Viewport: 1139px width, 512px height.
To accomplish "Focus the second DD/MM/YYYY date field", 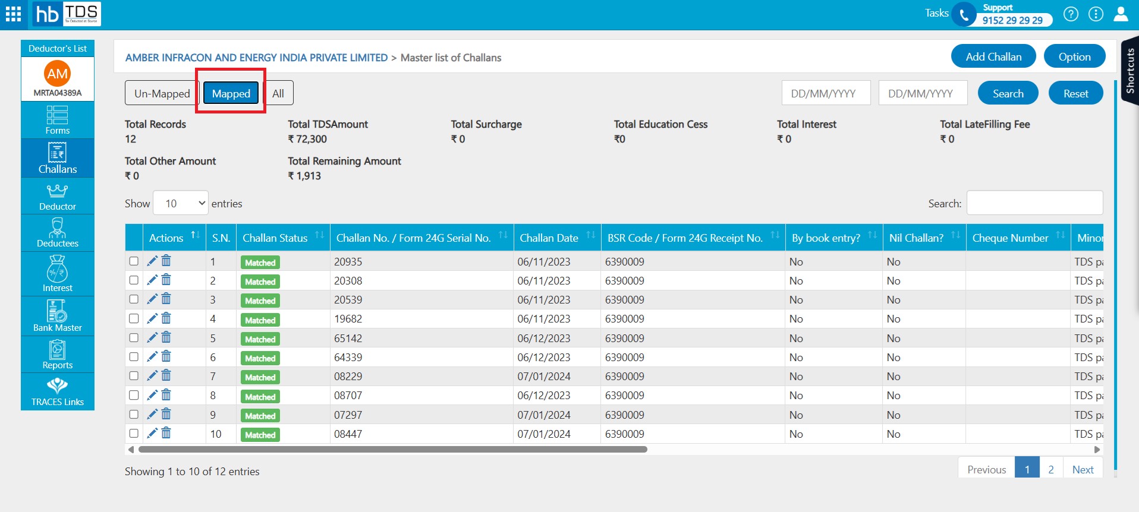I will [x=923, y=93].
